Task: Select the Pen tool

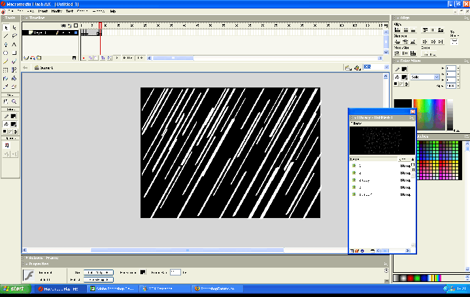Action: [x=6, y=44]
